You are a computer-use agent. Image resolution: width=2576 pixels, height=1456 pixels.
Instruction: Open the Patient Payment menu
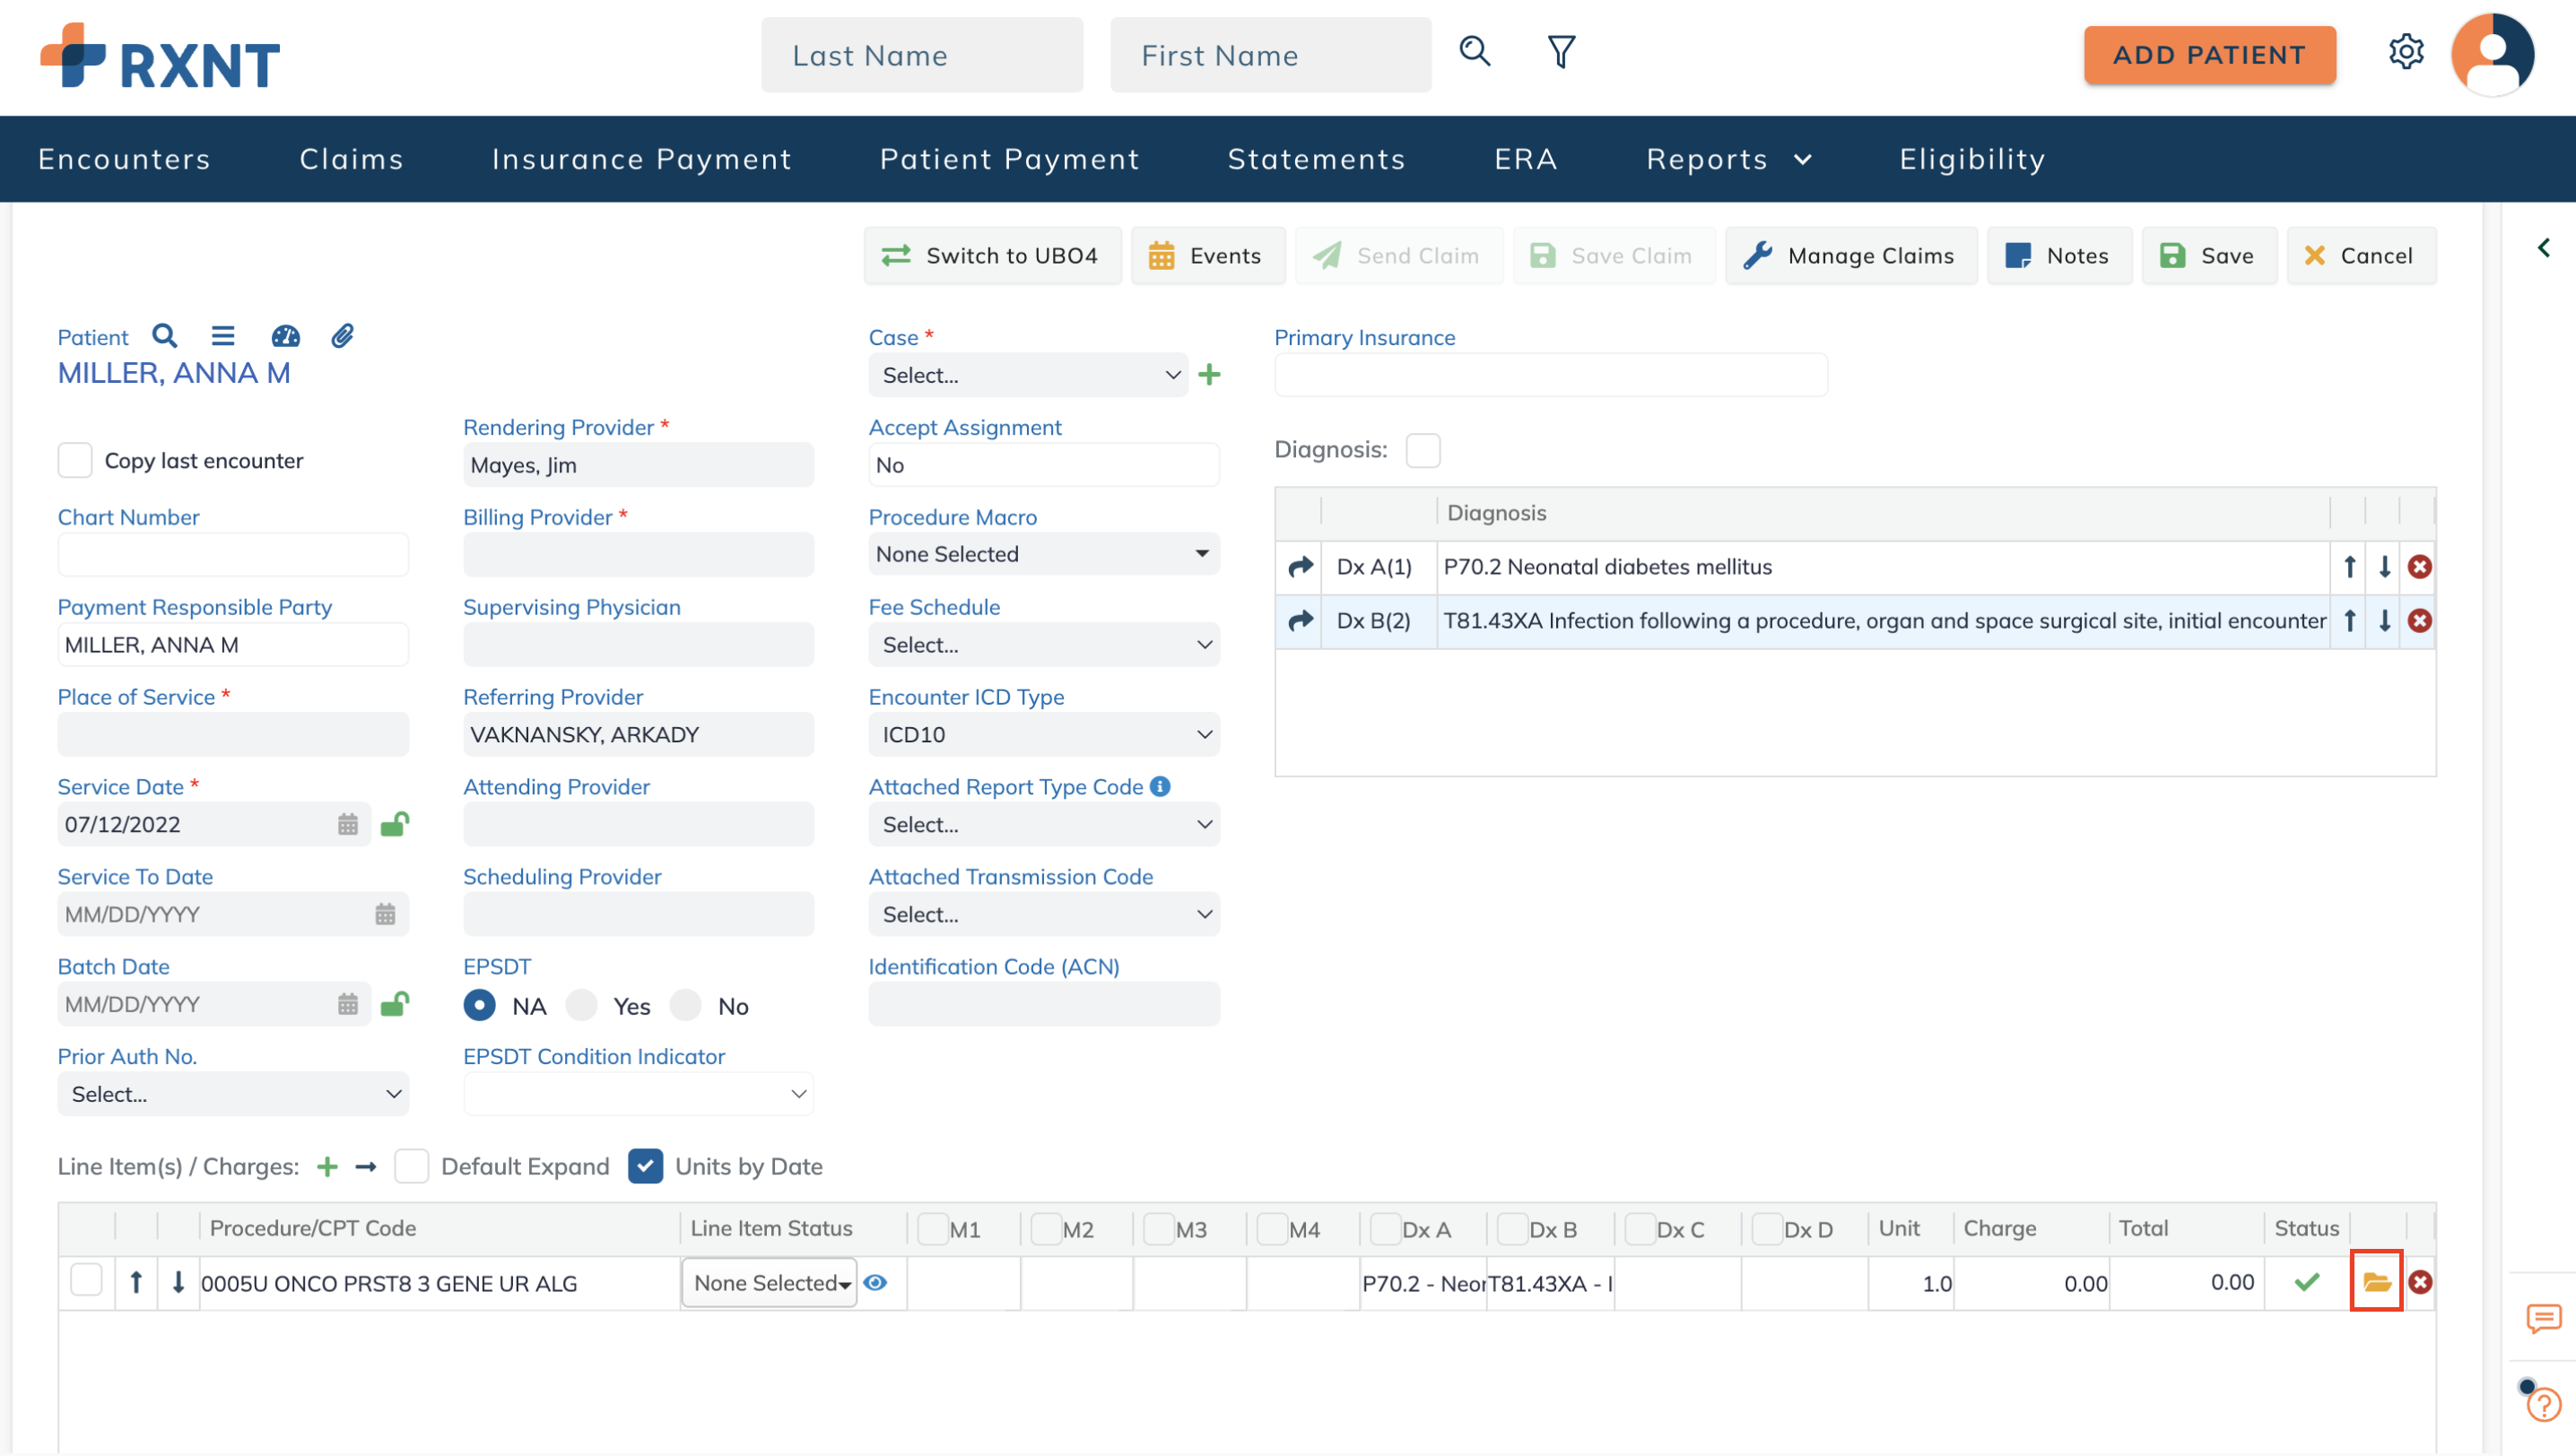point(1009,159)
